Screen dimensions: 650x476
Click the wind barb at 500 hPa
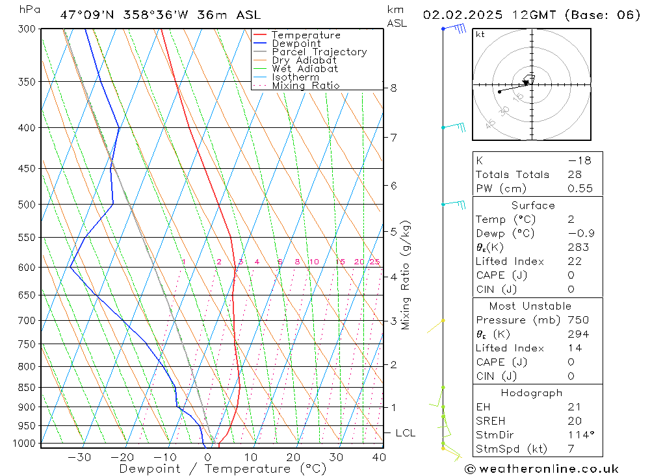(x=454, y=204)
